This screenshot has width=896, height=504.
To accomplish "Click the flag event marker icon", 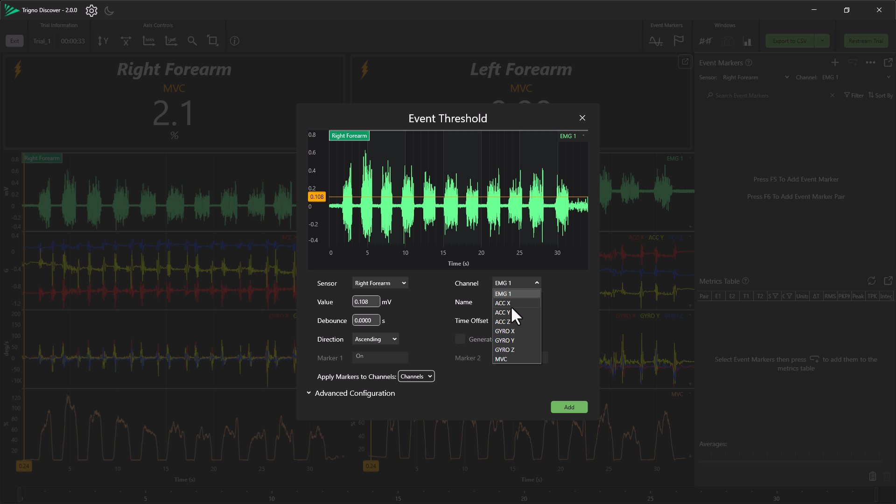I will [x=679, y=41].
